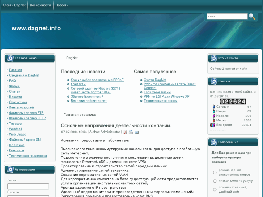263x197 pixels.
Task: Click gear icon in Кто на сайте header
Action: click(214, 58)
